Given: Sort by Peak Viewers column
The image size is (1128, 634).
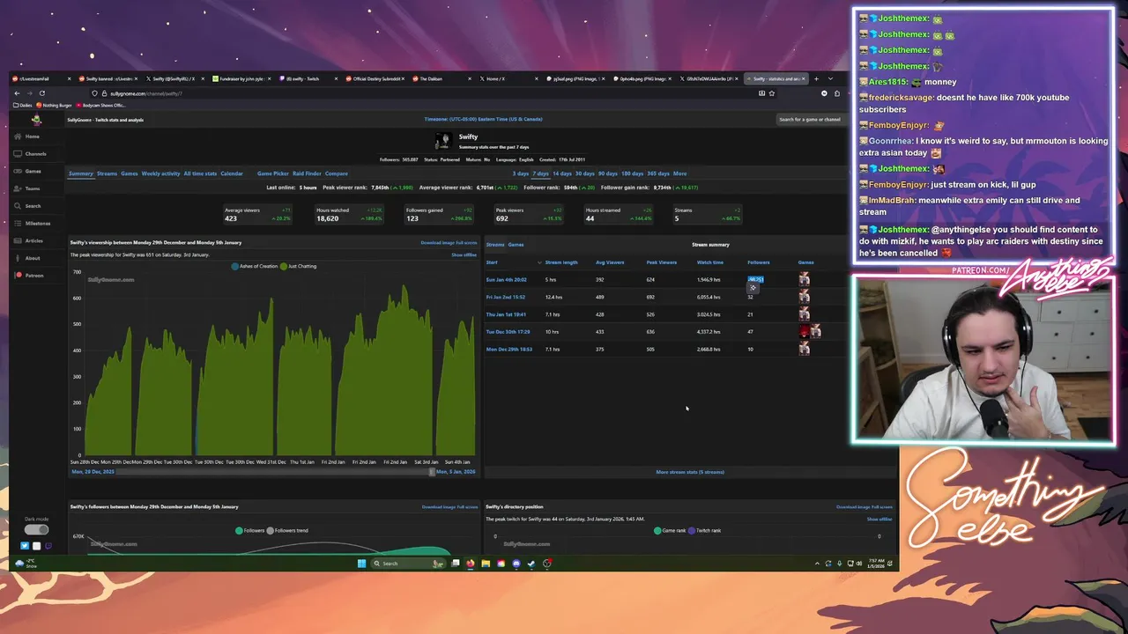Looking at the screenshot, I should (x=662, y=262).
